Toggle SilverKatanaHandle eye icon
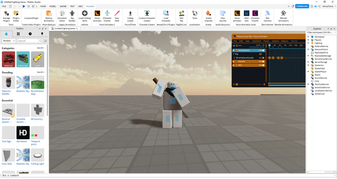Screen dimensions: 337x179 coord(260,58)
